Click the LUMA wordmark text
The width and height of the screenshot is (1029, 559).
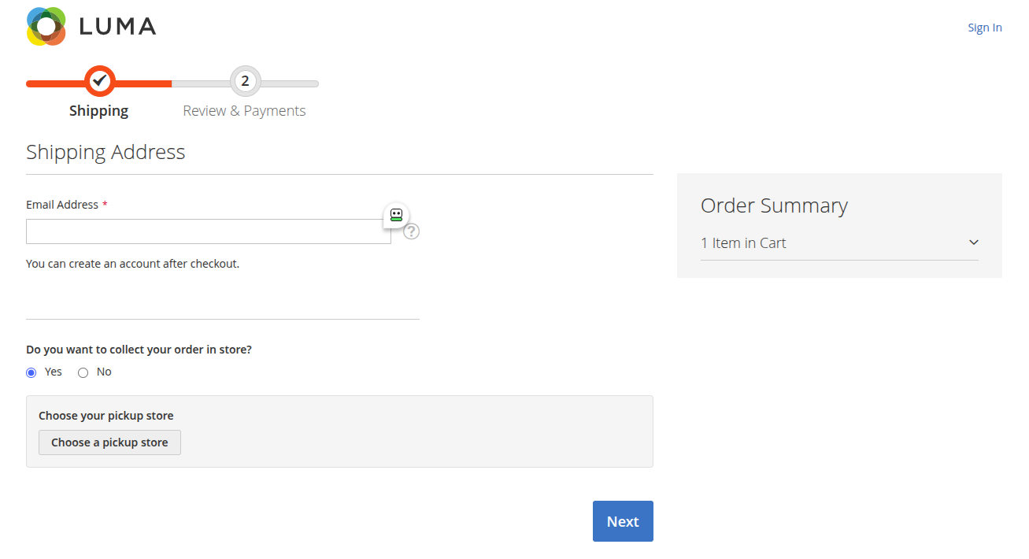(117, 27)
